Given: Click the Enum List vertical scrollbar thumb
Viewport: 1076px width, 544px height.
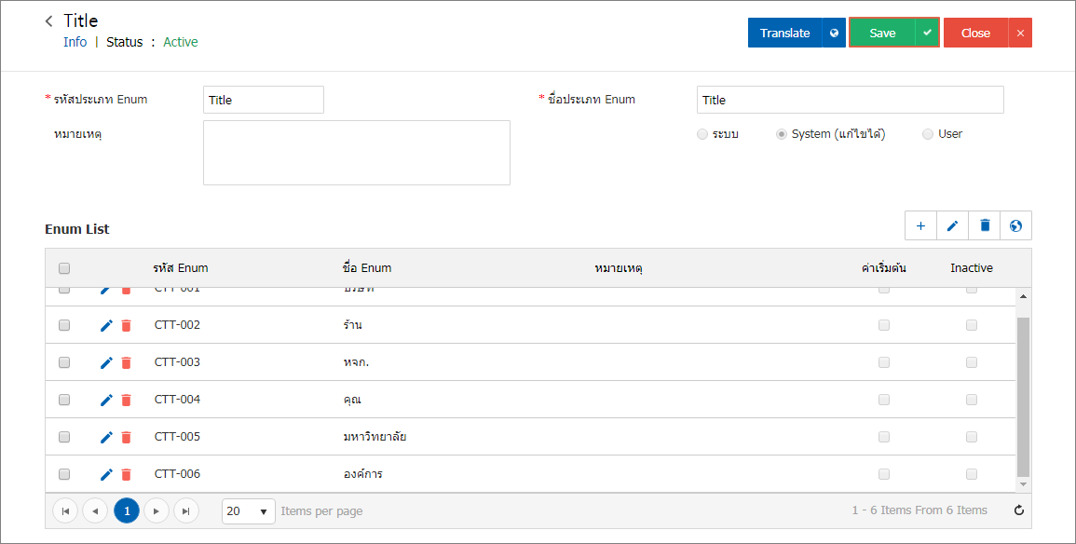Looking at the screenshot, I should [1023, 397].
